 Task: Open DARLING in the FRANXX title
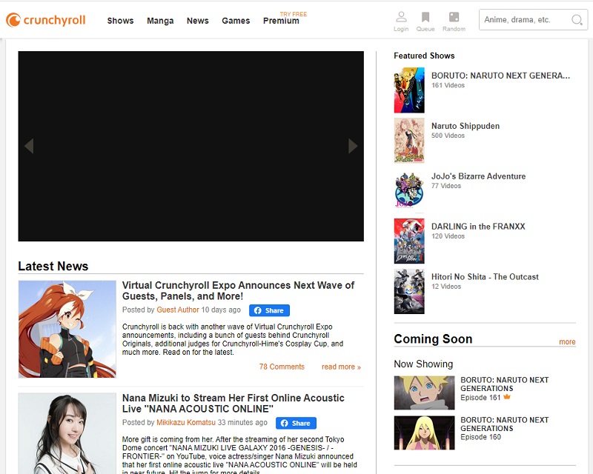[478, 227]
